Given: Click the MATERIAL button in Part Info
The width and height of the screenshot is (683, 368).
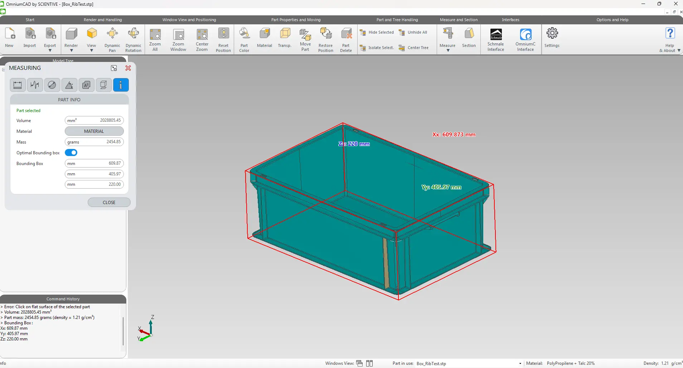Looking at the screenshot, I should (x=94, y=131).
